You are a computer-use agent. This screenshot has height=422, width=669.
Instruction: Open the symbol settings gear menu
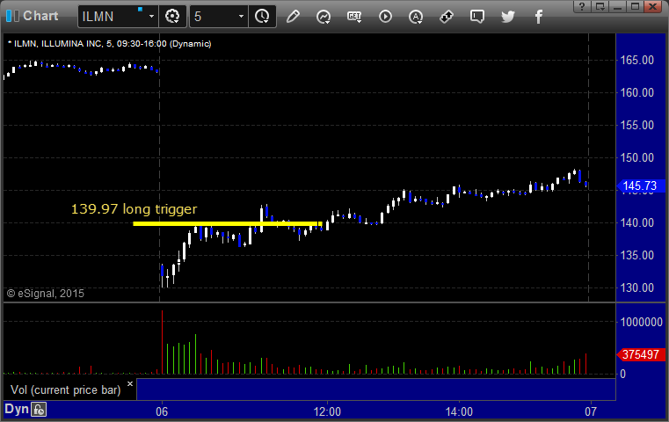click(x=172, y=17)
